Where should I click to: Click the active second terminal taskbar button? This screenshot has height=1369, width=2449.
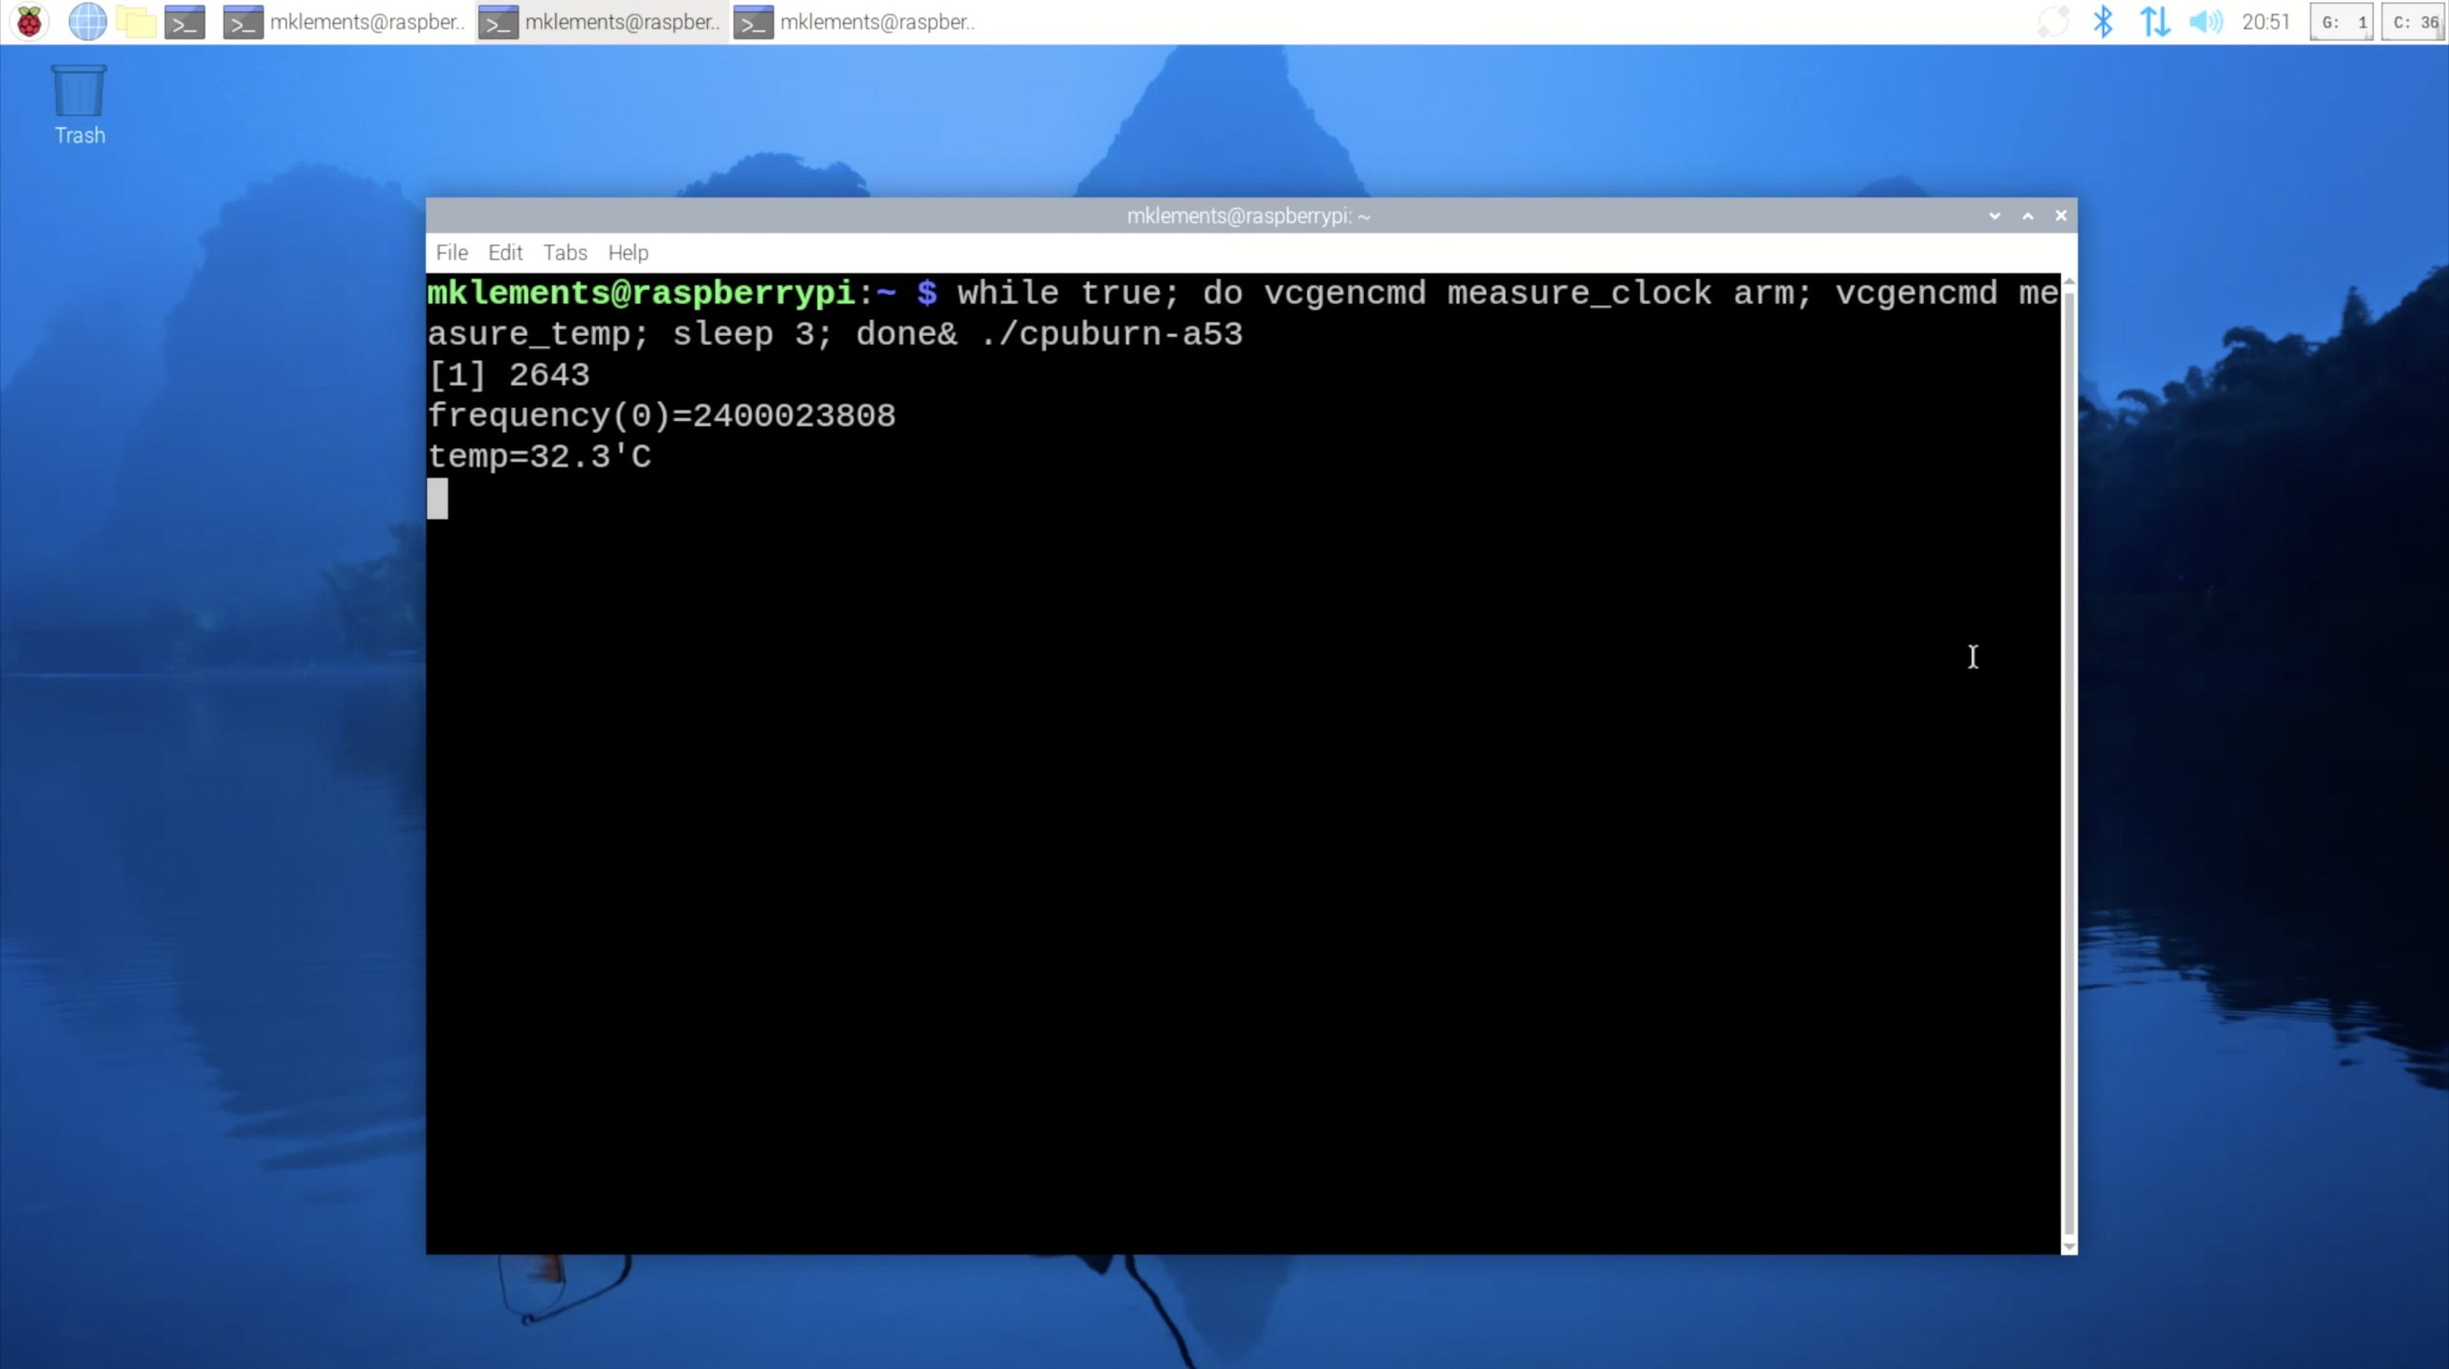[x=601, y=21]
